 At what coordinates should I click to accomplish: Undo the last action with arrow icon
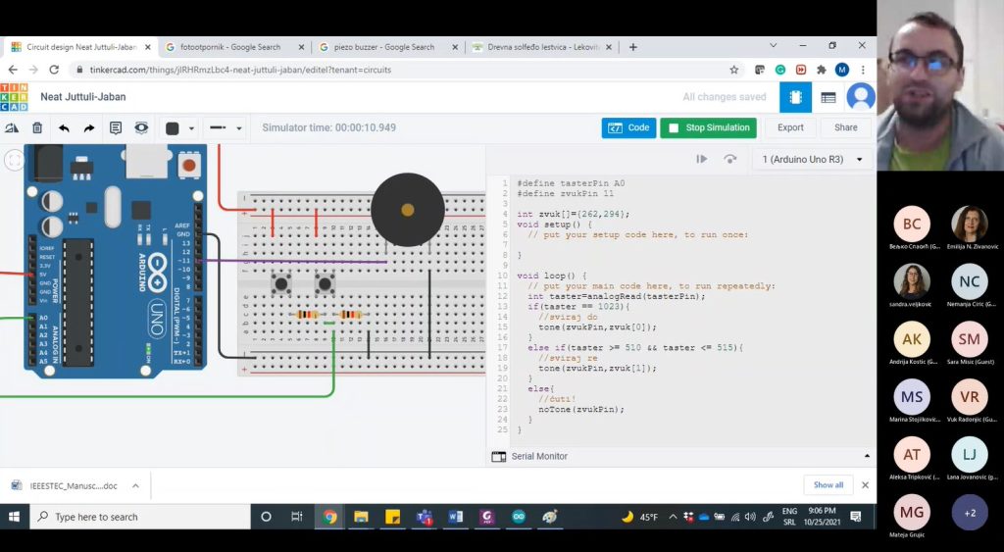pos(64,127)
